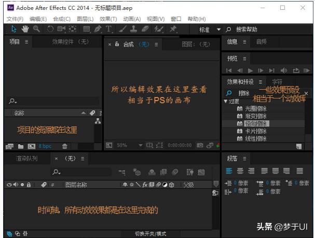The width and height of the screenshot is (315, 238).
Task: Switch to the 音频 tab
Action: 262,41
